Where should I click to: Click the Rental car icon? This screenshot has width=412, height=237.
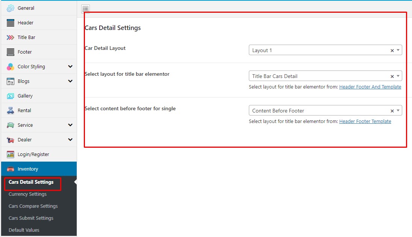11,111
